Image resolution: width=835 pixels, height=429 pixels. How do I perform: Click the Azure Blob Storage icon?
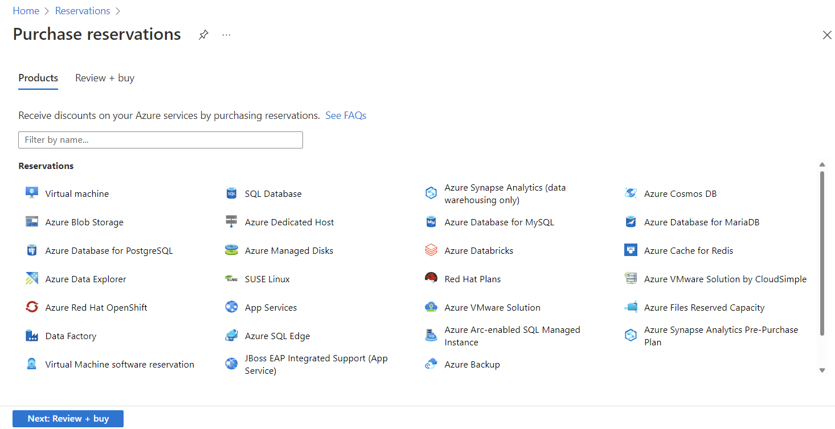(x=32, y=222)
